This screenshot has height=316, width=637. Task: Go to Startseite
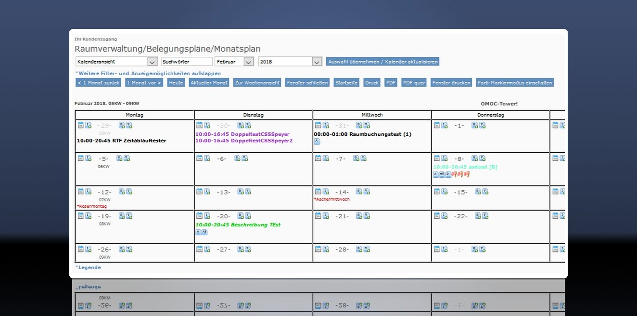click(x=347, y=83)
